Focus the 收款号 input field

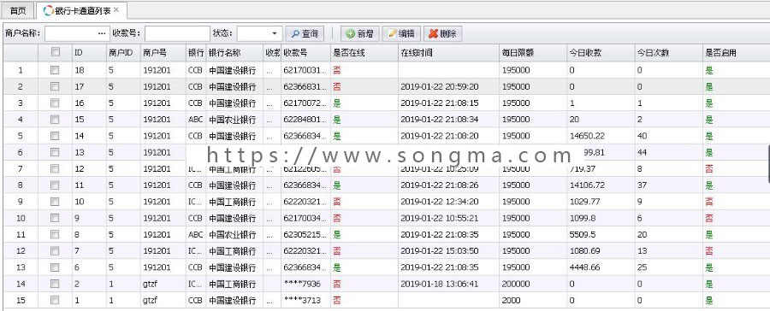pyautogui.click(x=177, y=33)
